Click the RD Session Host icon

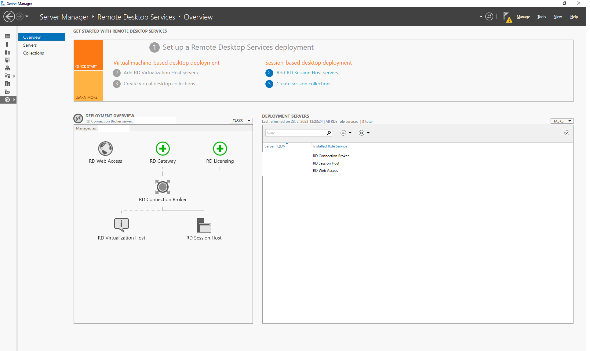(204, 225)
